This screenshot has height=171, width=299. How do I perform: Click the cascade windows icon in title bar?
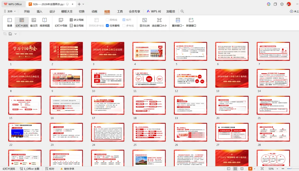tap(275, 4)
